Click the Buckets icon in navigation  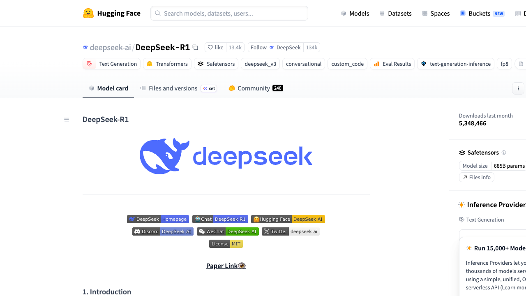tap(463, 13)
